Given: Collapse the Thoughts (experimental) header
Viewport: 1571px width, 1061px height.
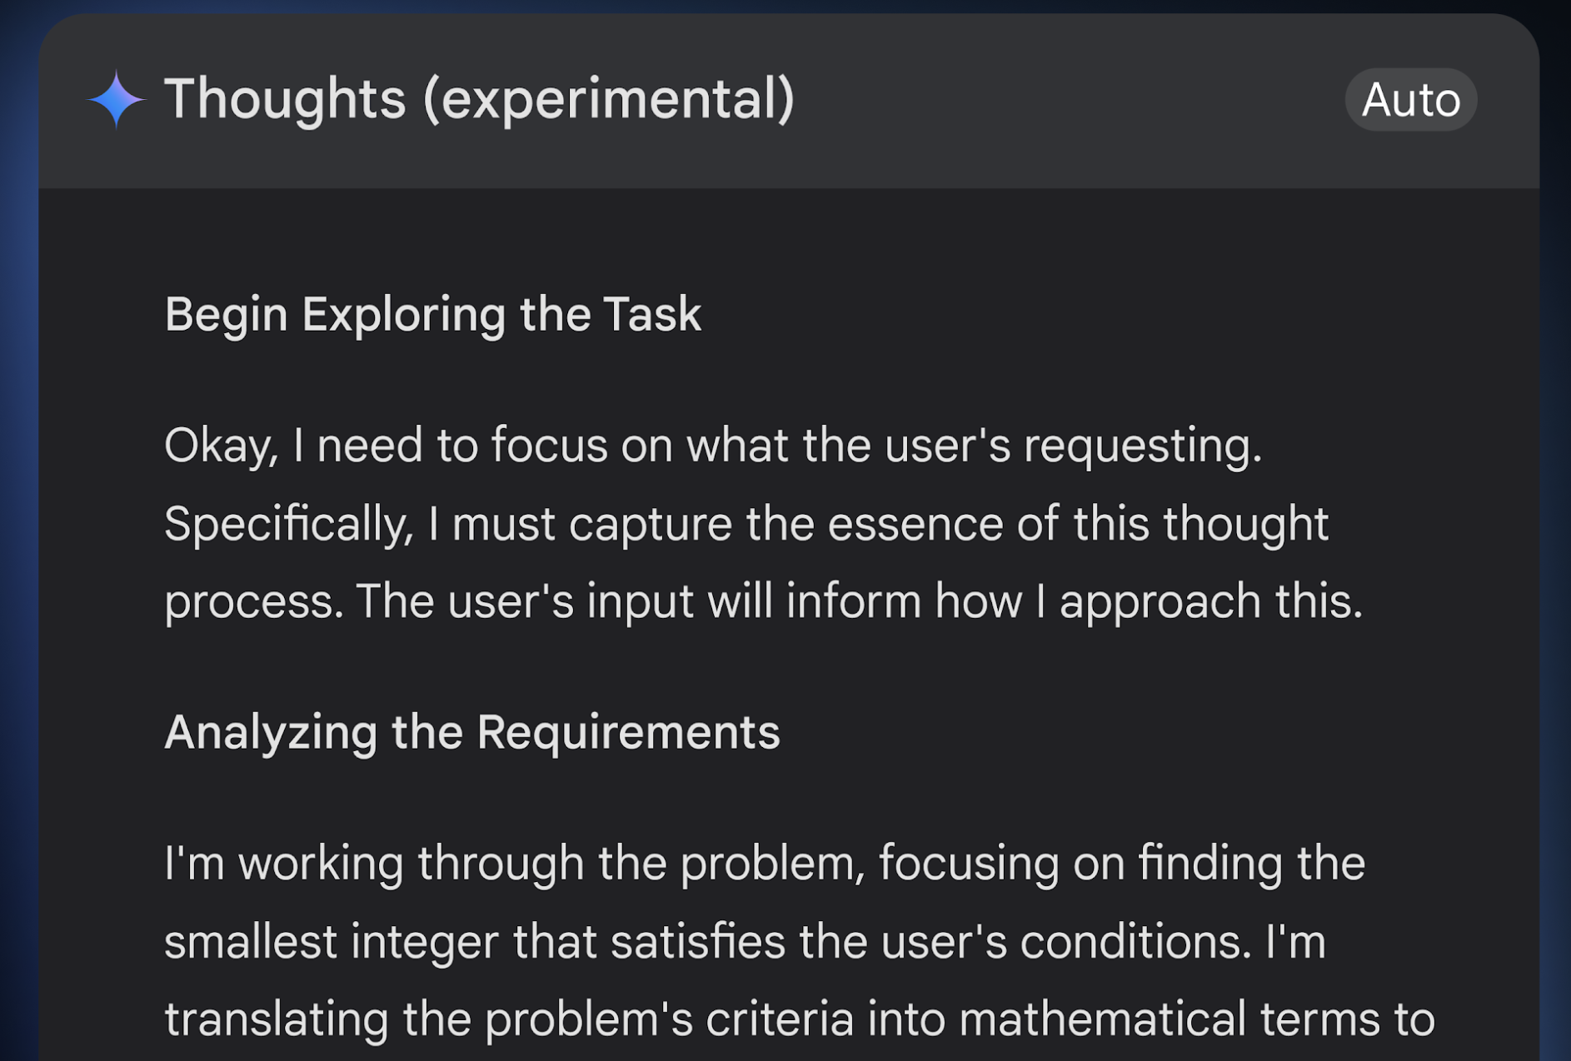Looking at the screenshot, I should (788, 100).
